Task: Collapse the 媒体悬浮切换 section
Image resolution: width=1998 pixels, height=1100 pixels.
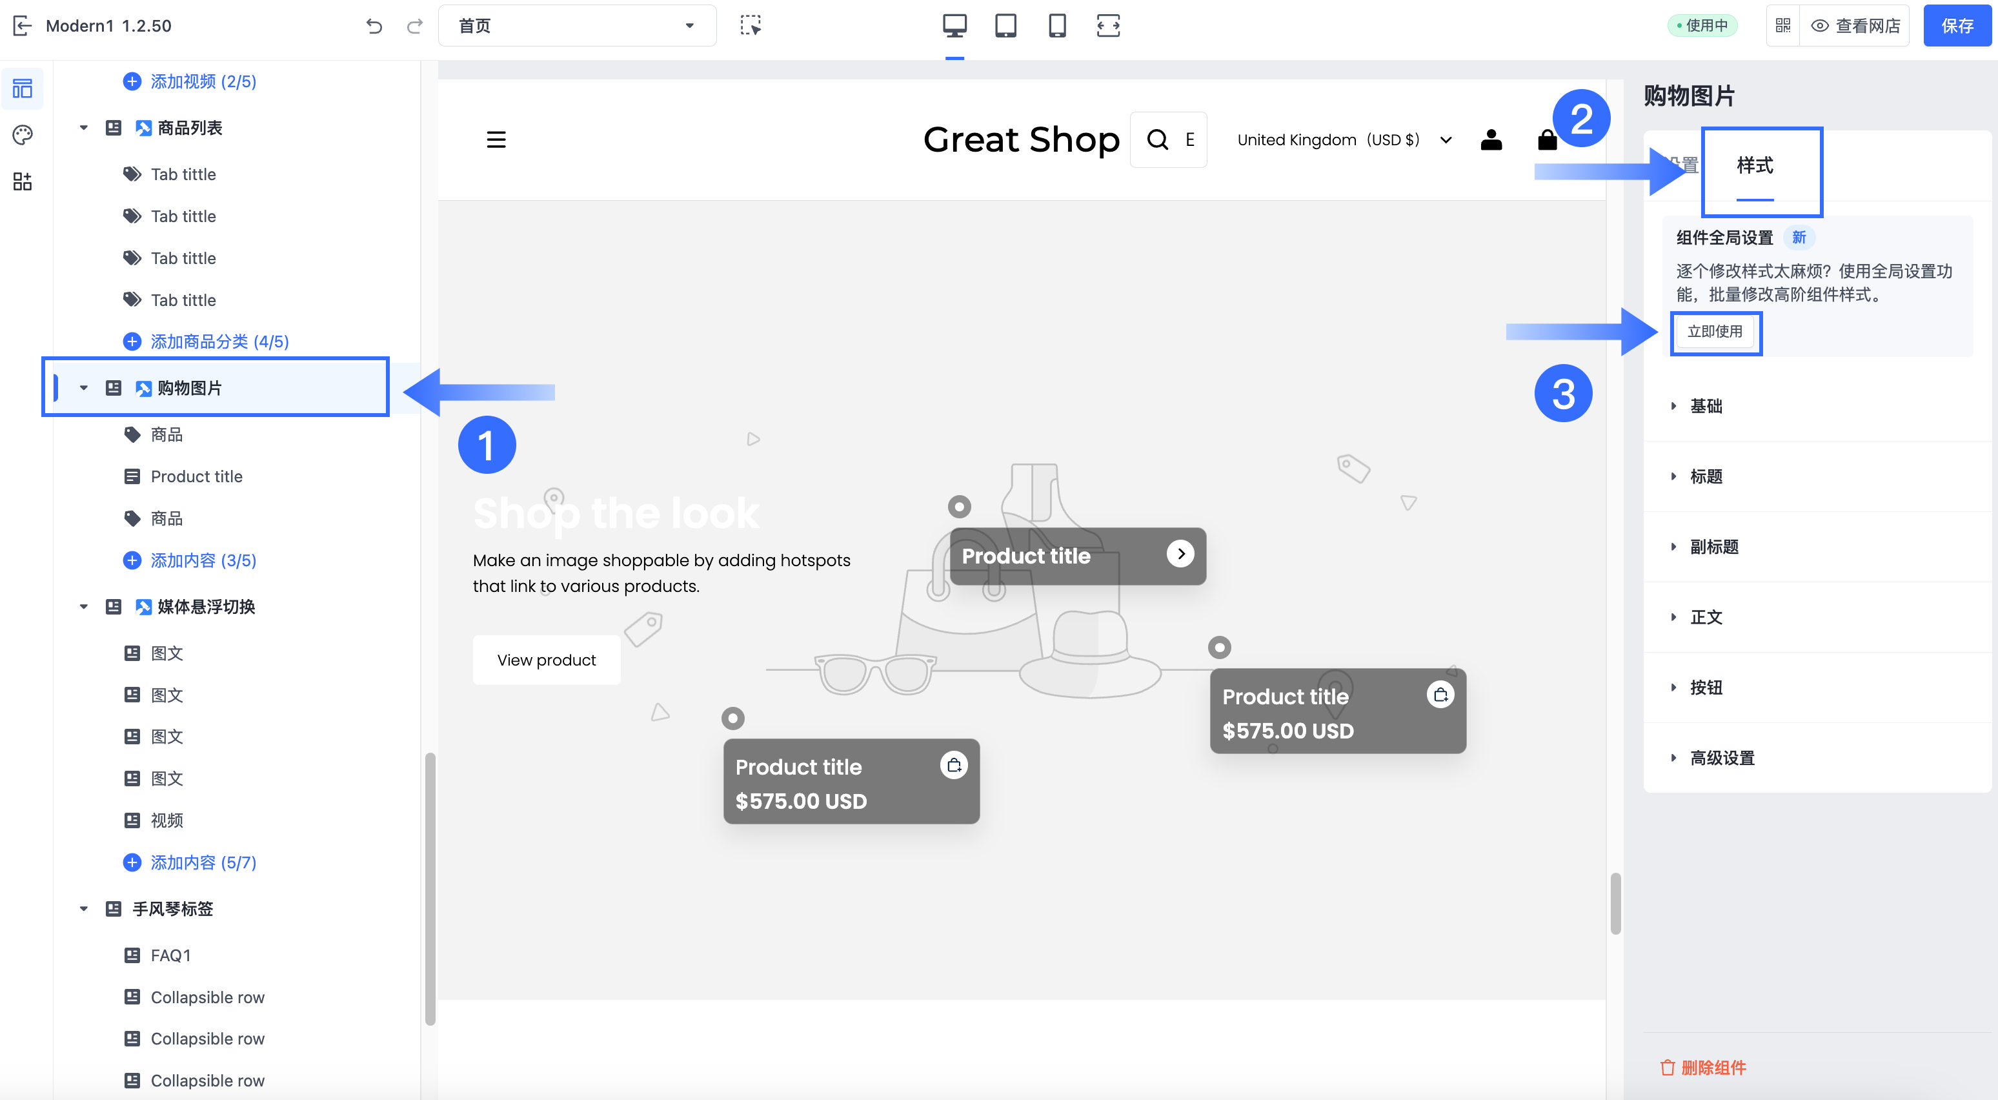Action: 84,607
